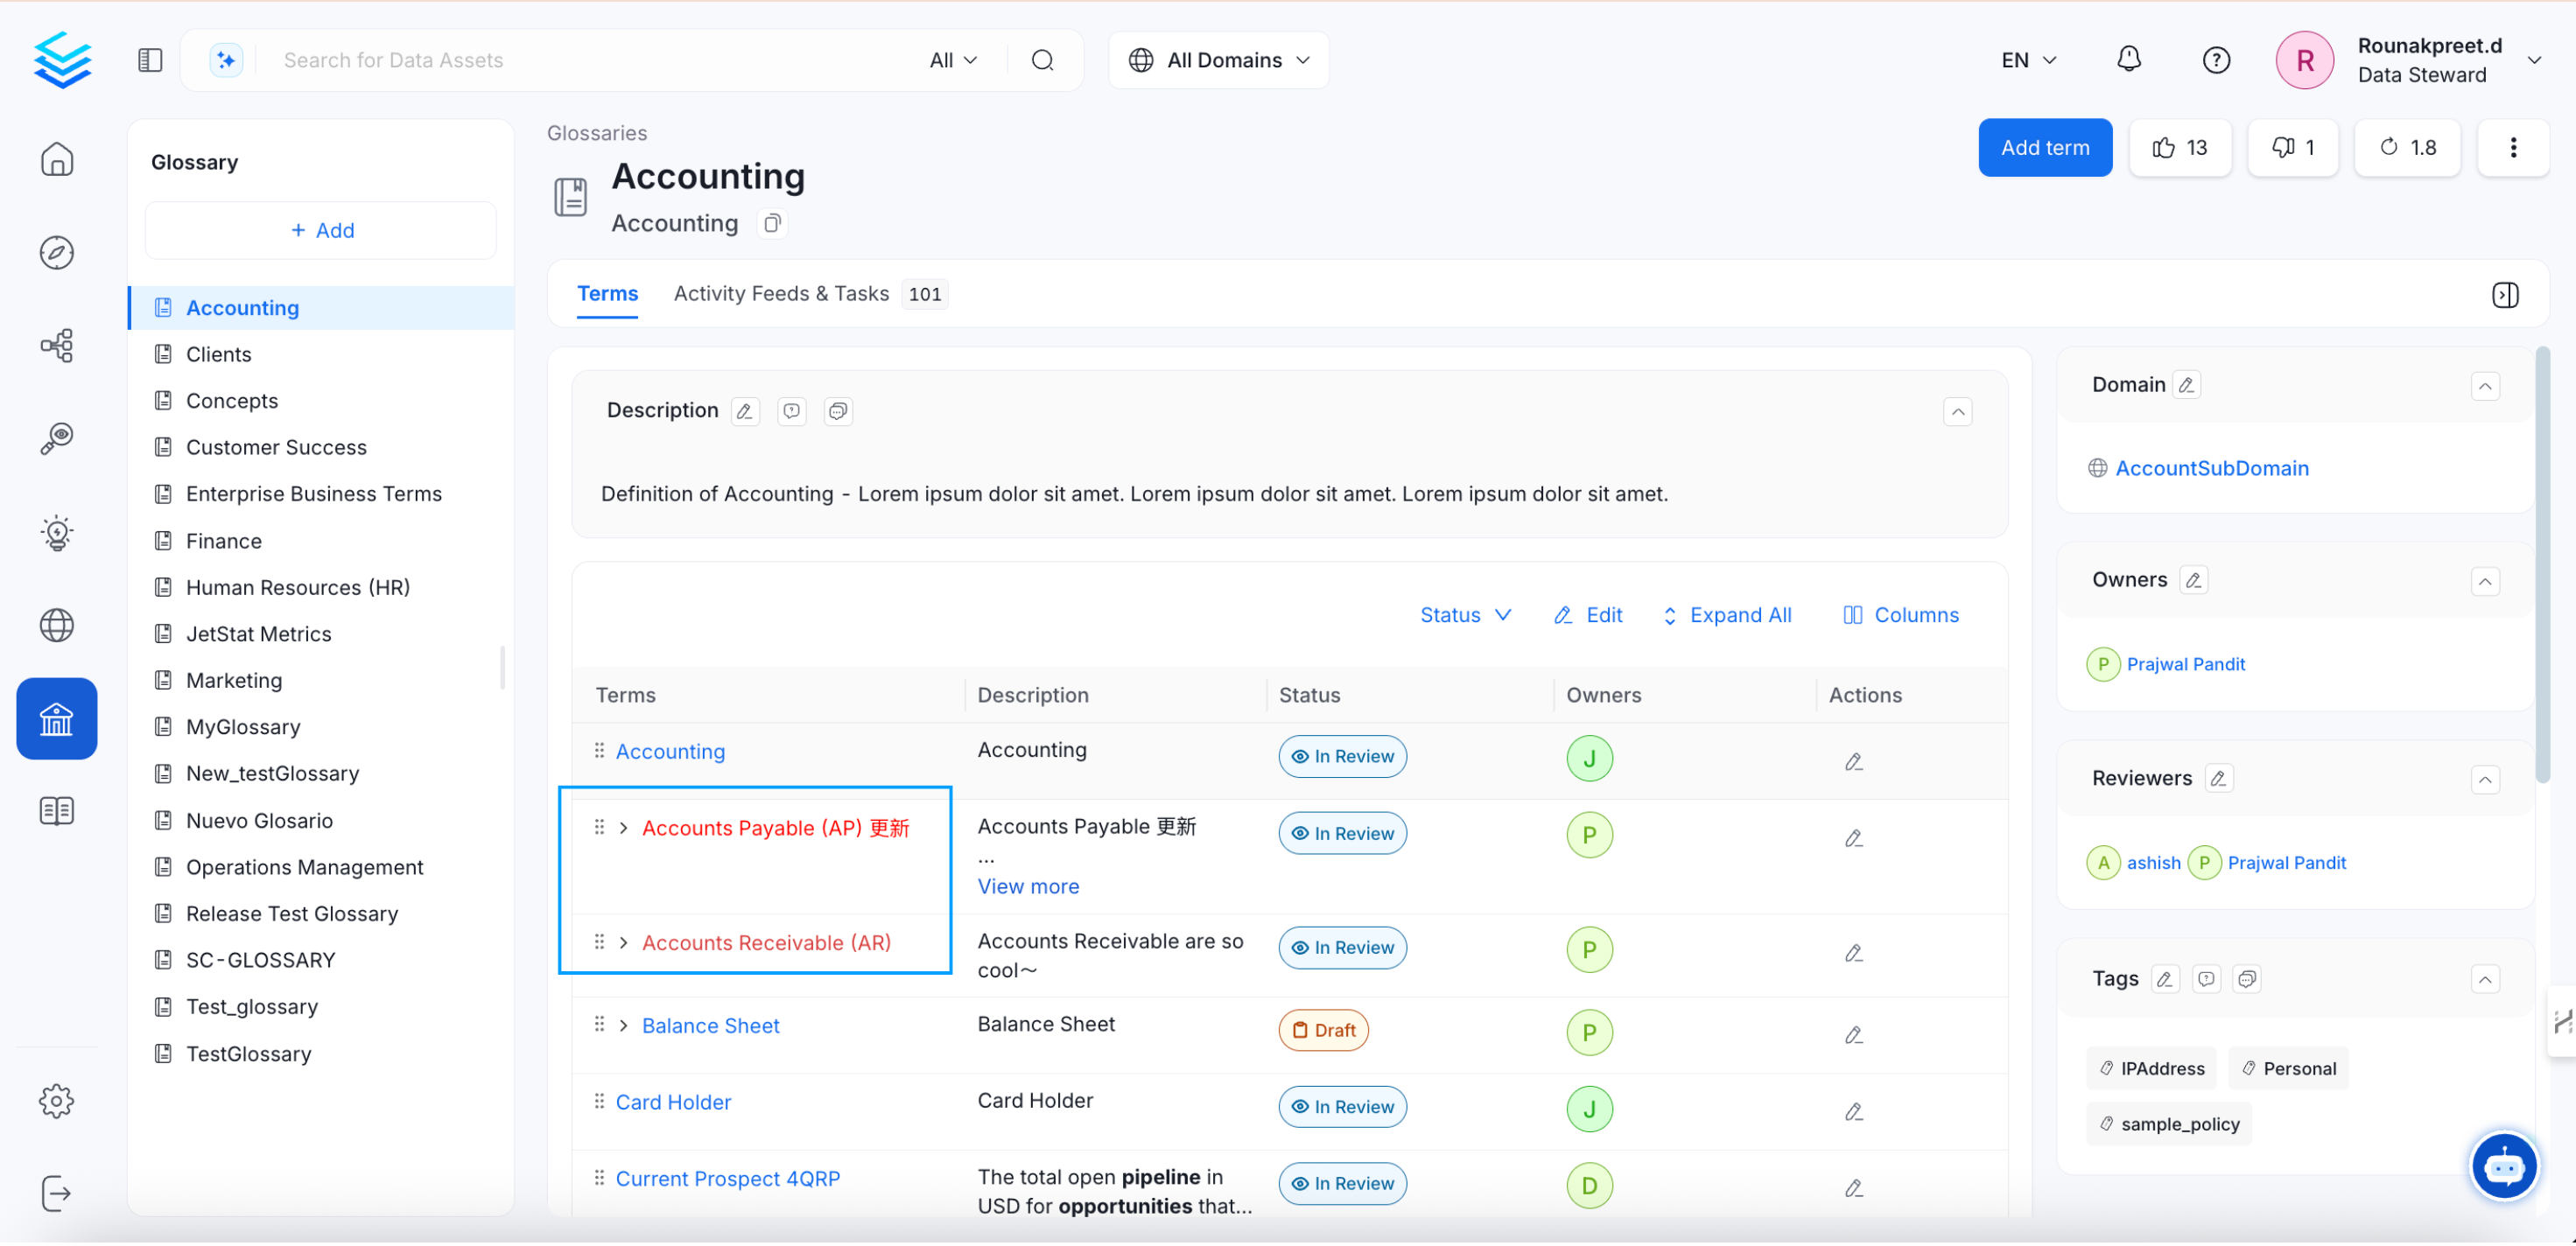Open the All Domains dropdown

[x=1218, y=60]
